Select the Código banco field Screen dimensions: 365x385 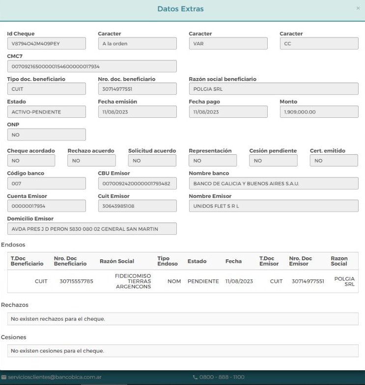46,184
